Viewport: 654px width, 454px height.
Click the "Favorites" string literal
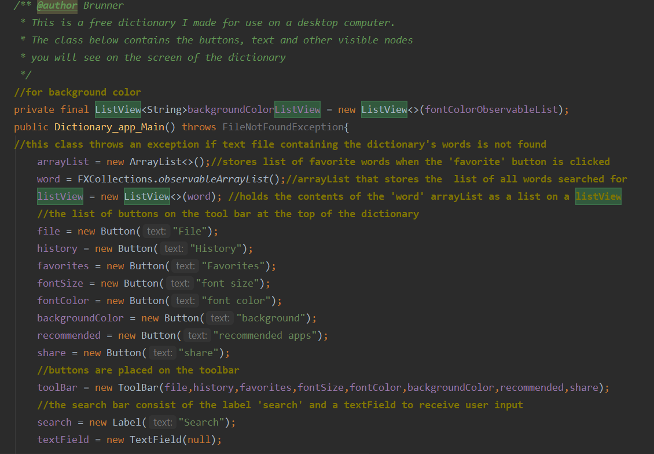pos(233,266)
